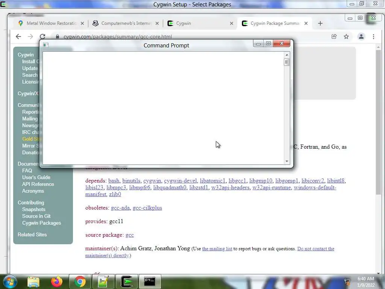
Task: Open the gcc source package link
Action: [x=130, y=235]
